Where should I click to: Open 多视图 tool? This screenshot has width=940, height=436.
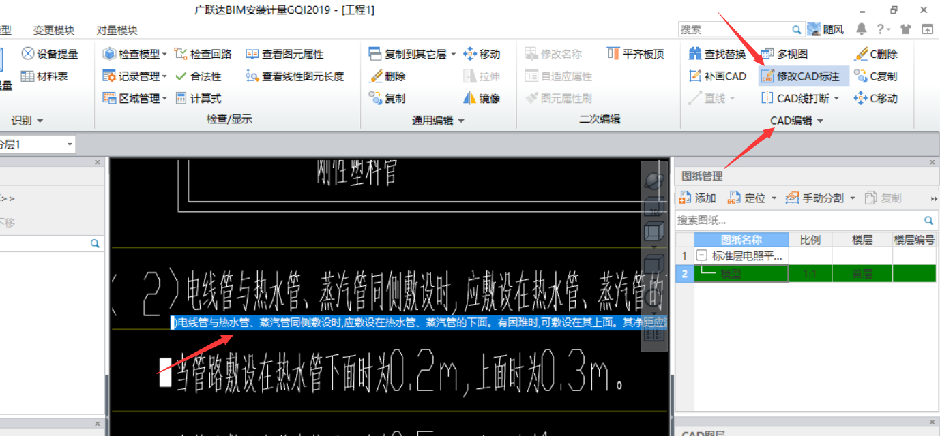(x=784, y=54)
